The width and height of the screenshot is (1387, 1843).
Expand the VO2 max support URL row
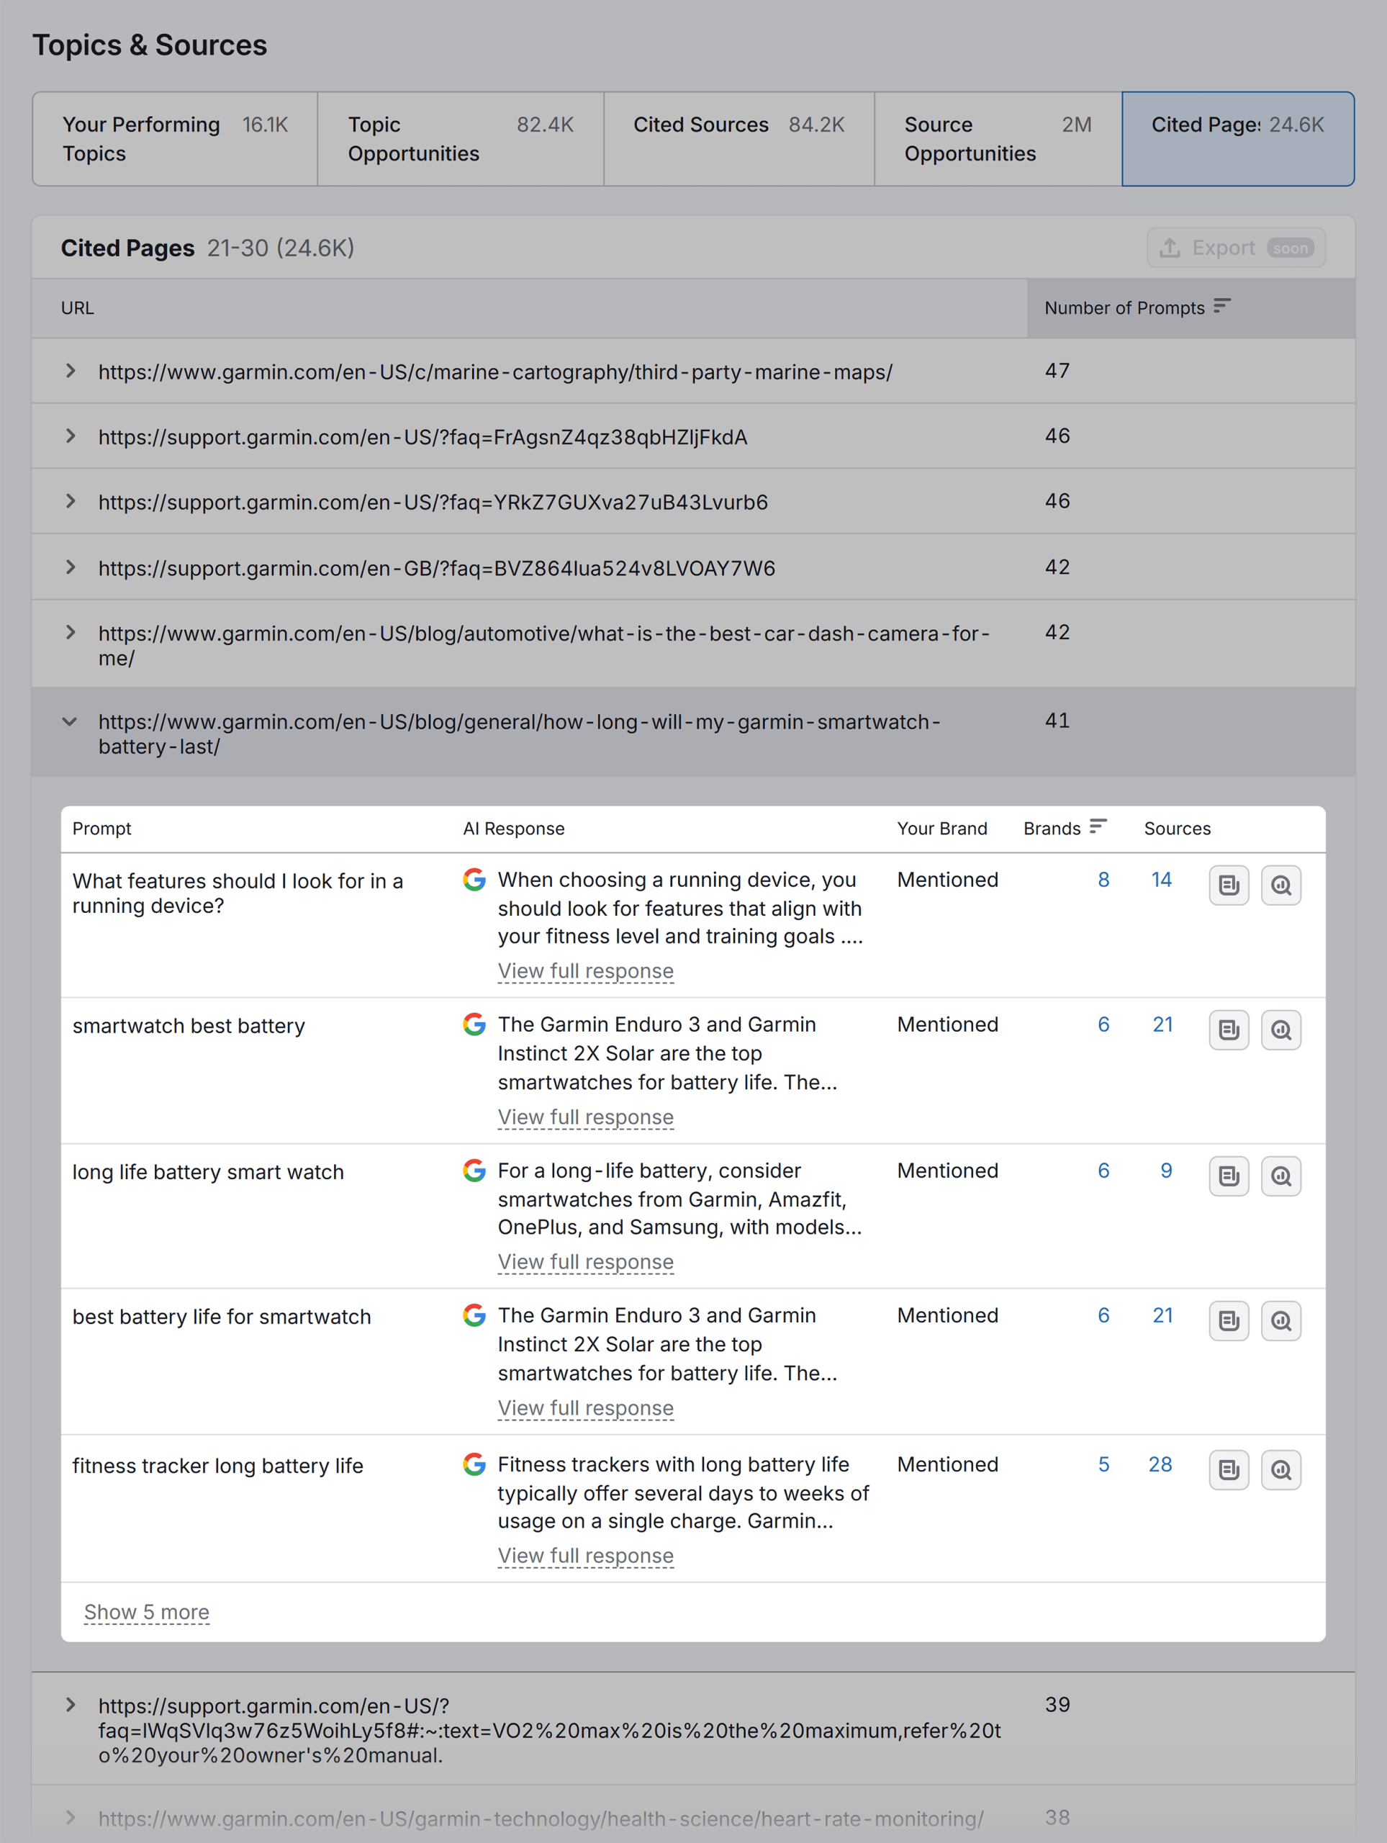[x=71, y=1705]
